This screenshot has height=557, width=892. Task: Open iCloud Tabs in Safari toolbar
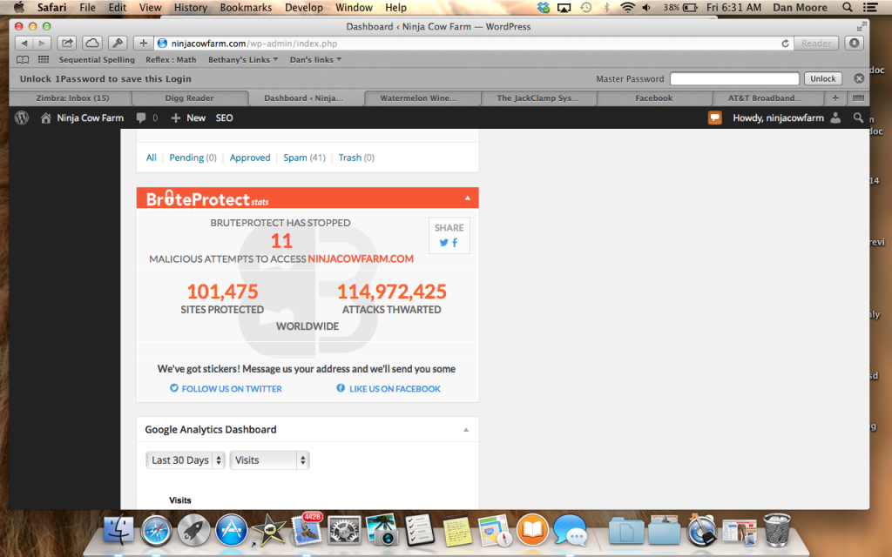(92, 44)
